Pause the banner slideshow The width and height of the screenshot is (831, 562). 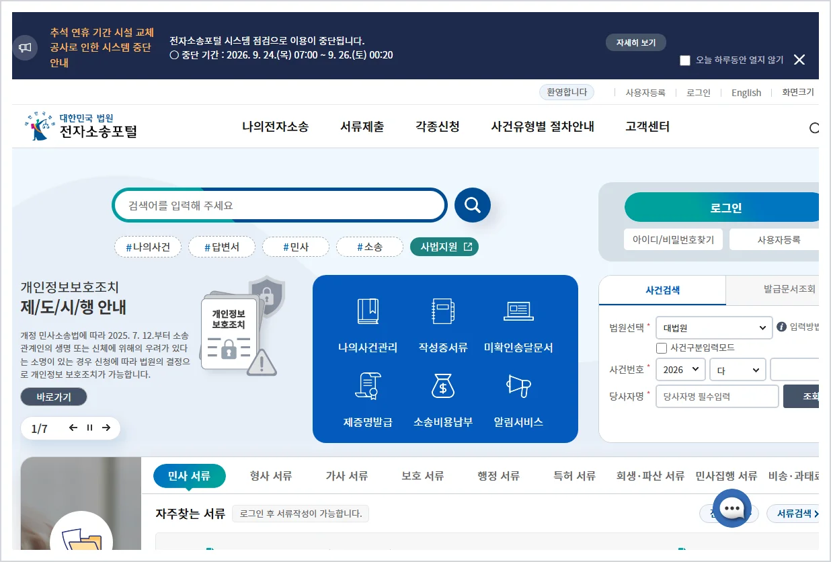(x=89, y=428)
